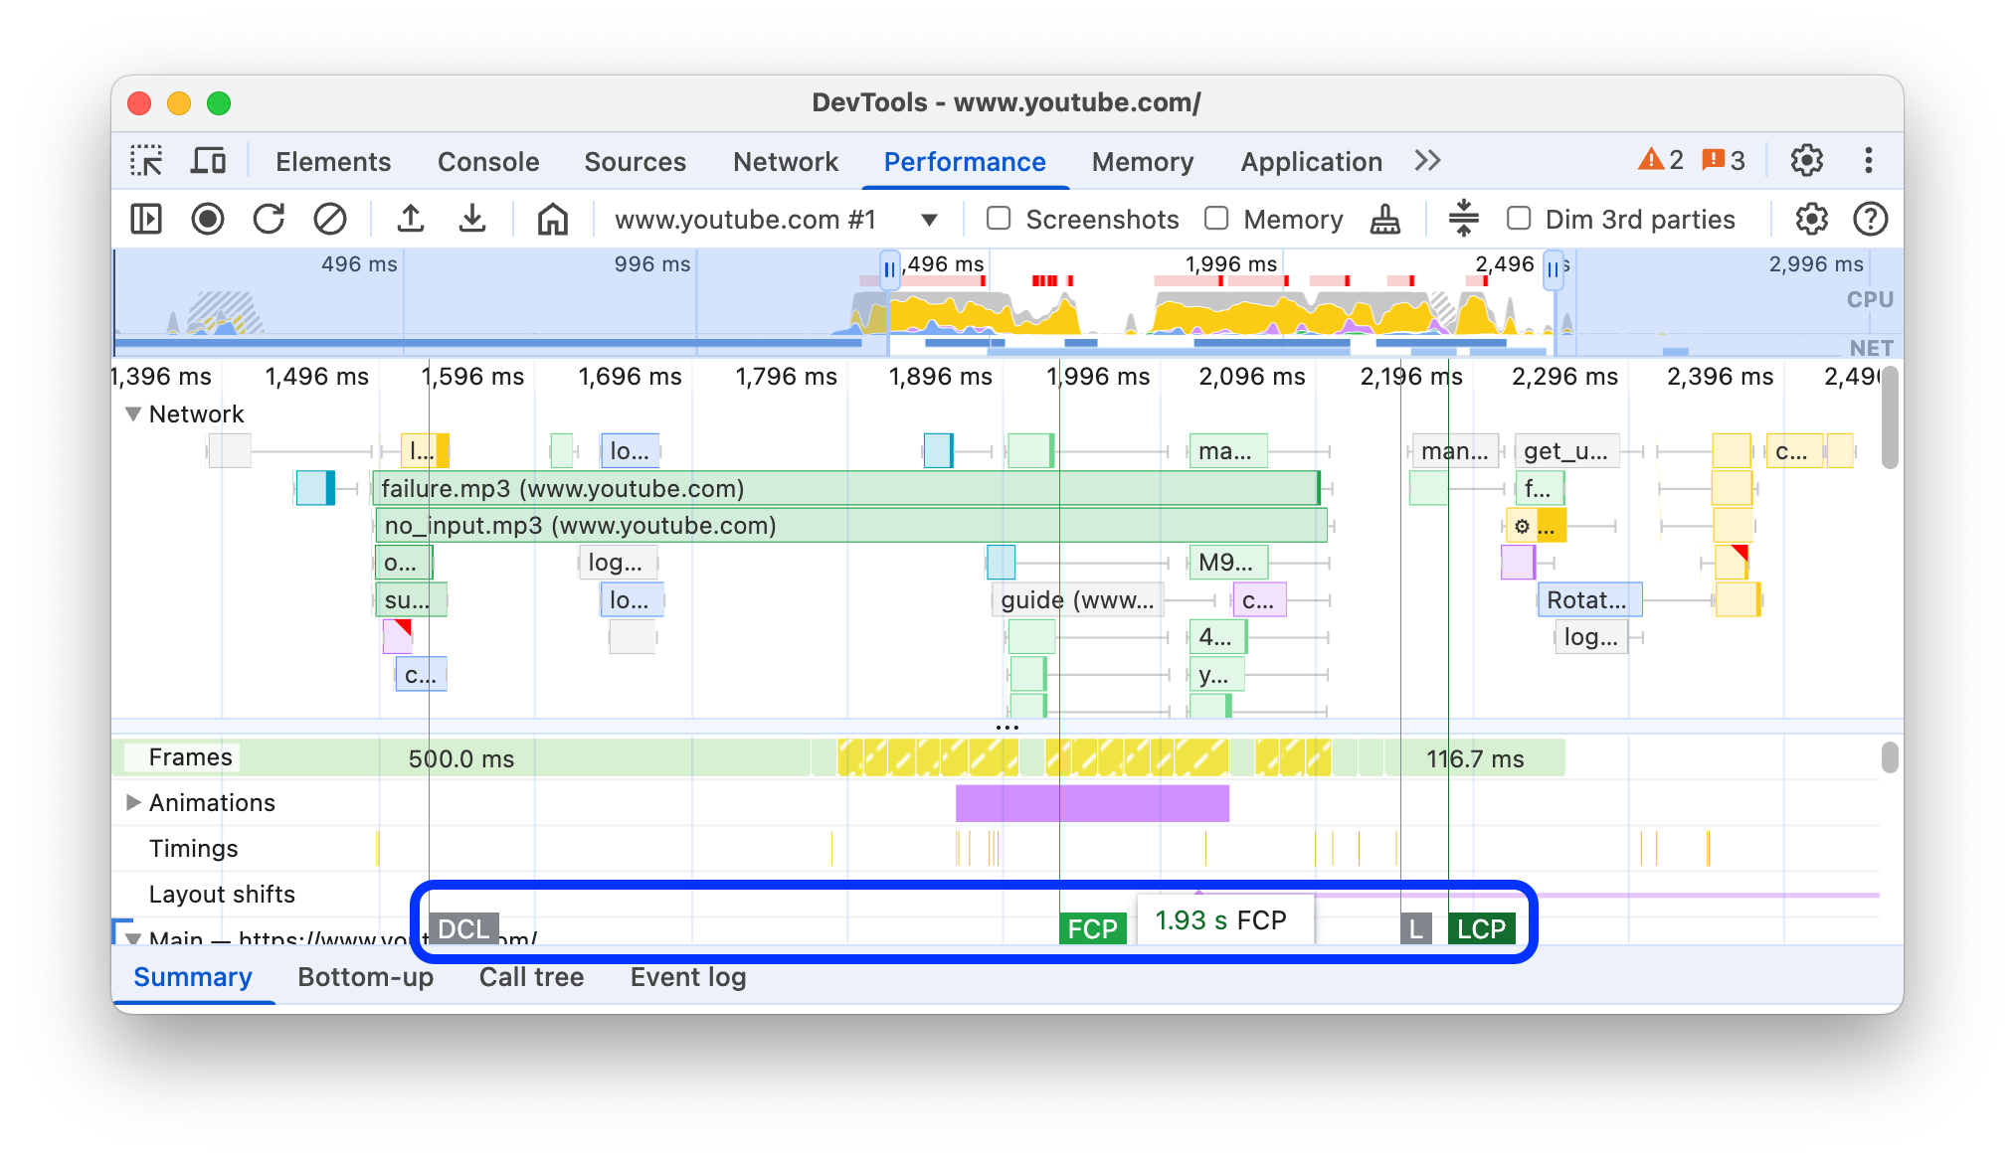Click the Clear recording icon
The image size is (2015, 1161).
coord(331,219)
